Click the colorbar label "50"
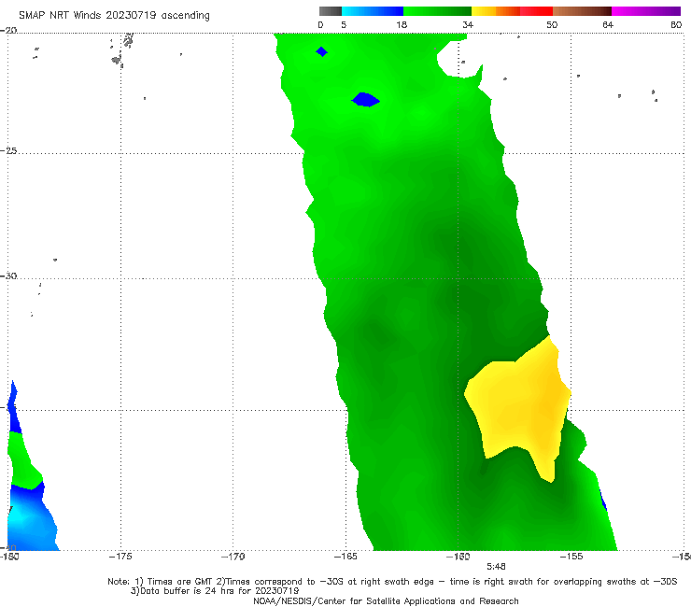 coord(552,25)
